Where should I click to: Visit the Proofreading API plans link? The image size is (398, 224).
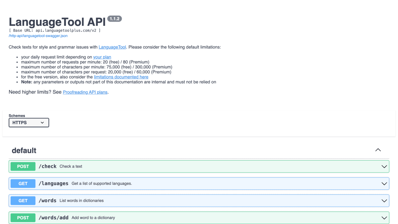click(85, 92)
